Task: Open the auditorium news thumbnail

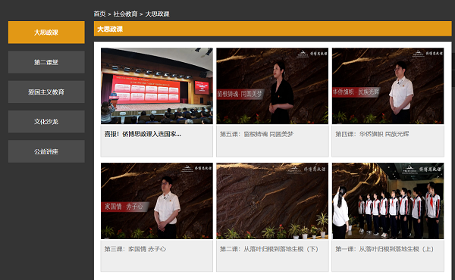Action: click(x=157, y=86)
